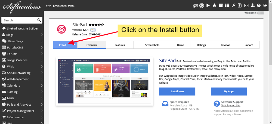Click the SitePad red logo icon
This screenshot has height=124, width=272.
61,29
